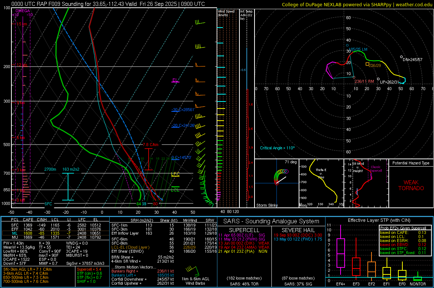434x288 pixels.
Task: Click the based on STP_fixed: 0.11 probability
Action: point(403,253)
